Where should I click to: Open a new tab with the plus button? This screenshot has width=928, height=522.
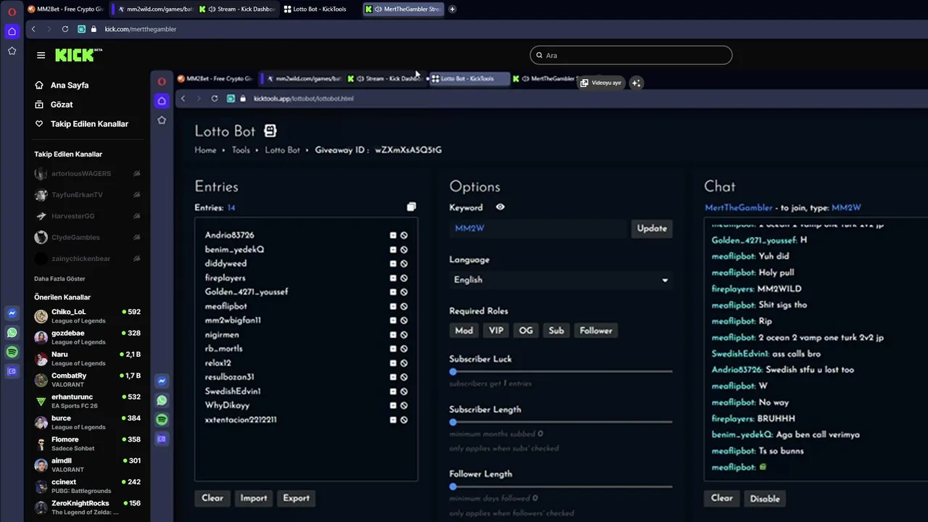452,9
